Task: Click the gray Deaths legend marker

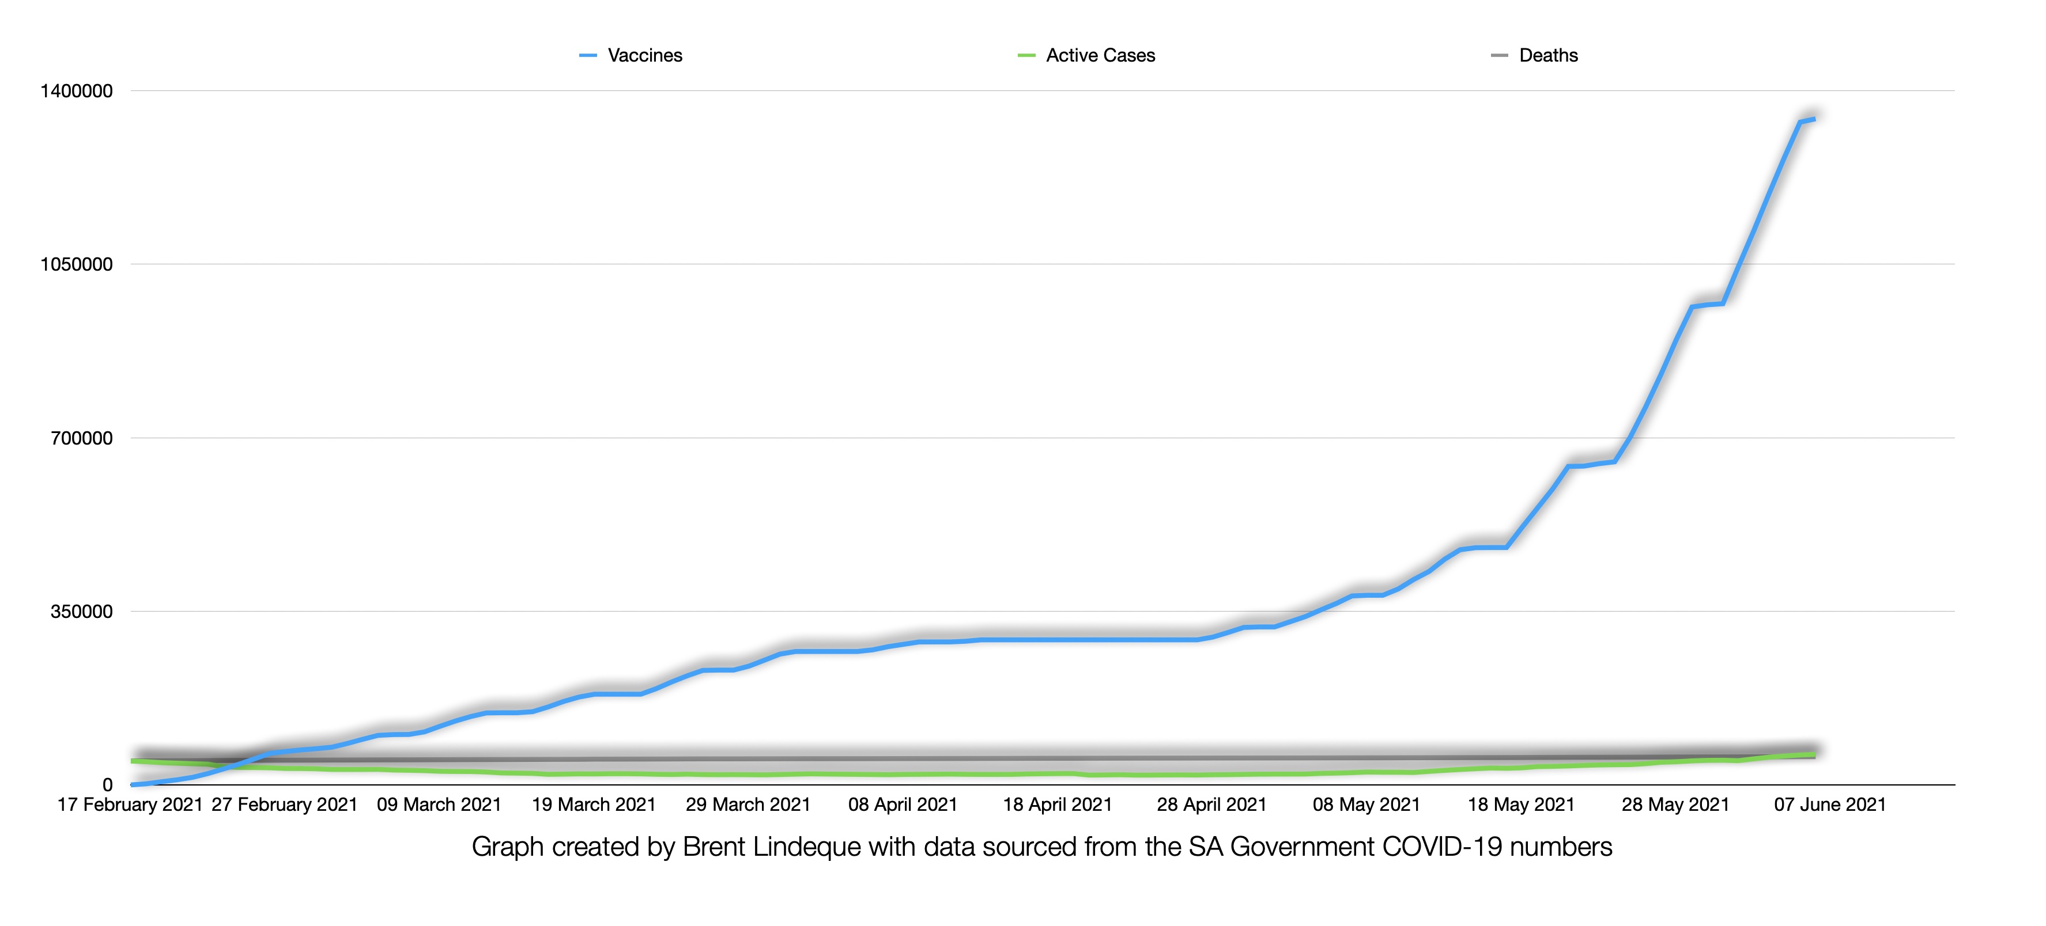Action: (1500, 55)
